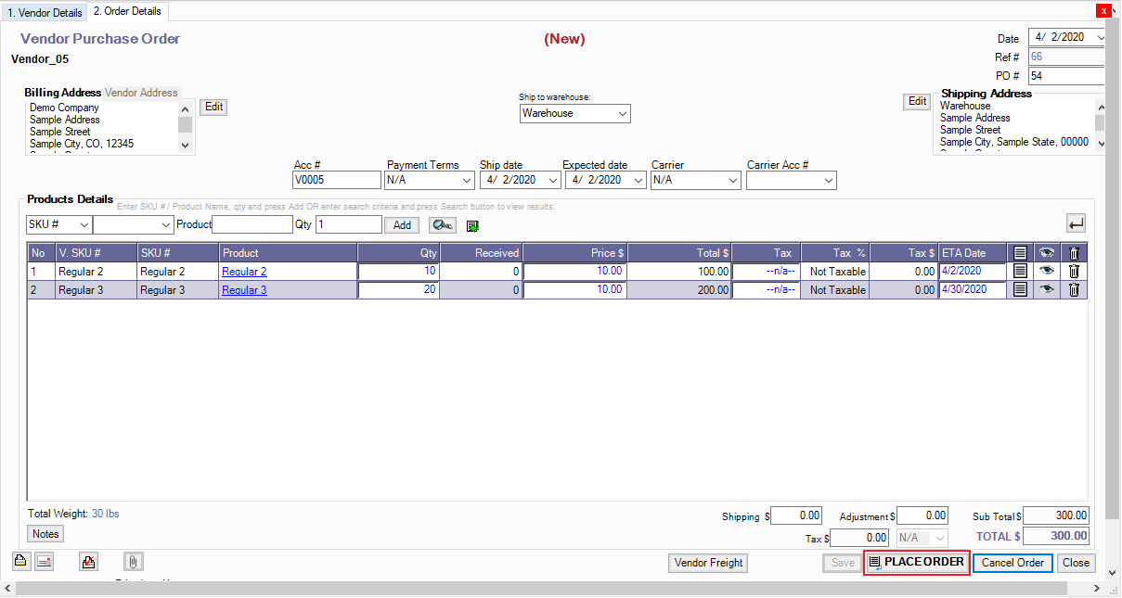
Task: Click trash icon on the Regular 3 row
Action: pos(1074,290)
